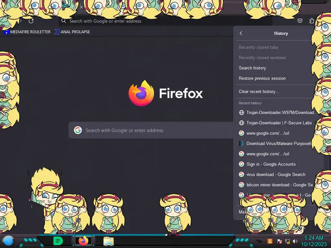The height and width of the screenshot is (248, 331).
Task: Open the volume speaker tray icon
Action: 295,241
